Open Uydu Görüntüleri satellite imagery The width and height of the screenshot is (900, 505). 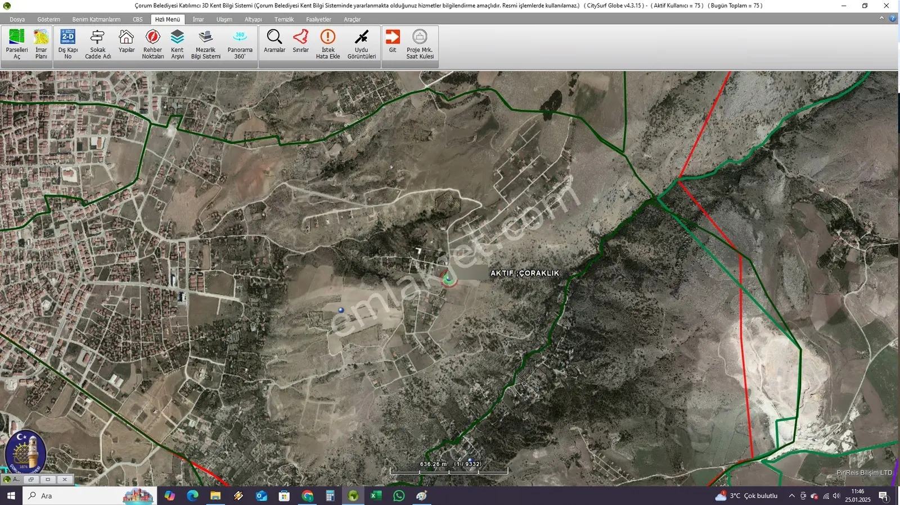tap(362, 44)
